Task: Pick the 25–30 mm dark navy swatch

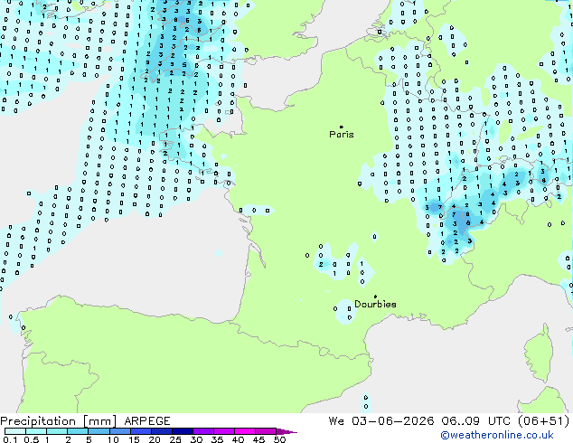Action: coord(182,431)
